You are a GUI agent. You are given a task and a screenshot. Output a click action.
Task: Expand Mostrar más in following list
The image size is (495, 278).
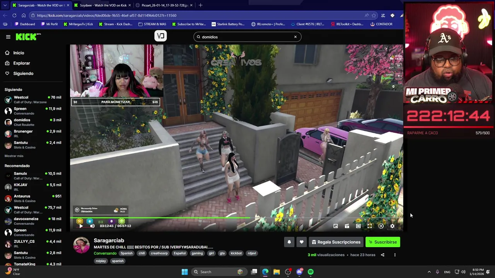click(x=14, y=156)
